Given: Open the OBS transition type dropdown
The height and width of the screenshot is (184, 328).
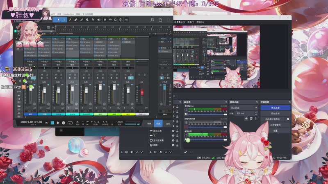Looking at the screenshot, I should (x=244, y=108).
